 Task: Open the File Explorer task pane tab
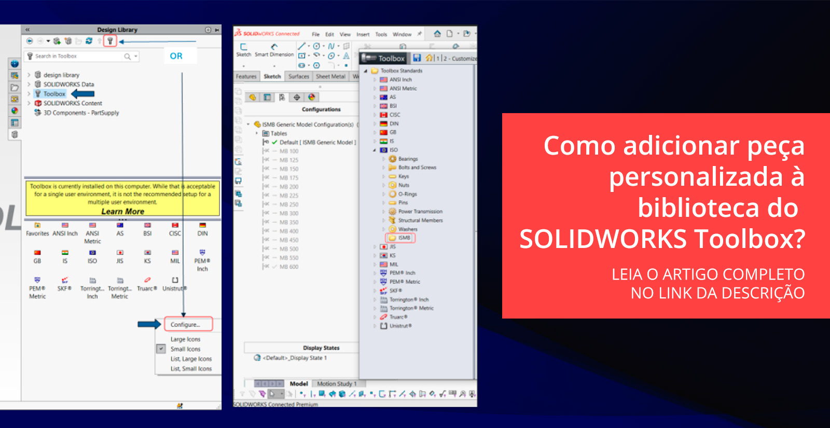coord(15,88)
